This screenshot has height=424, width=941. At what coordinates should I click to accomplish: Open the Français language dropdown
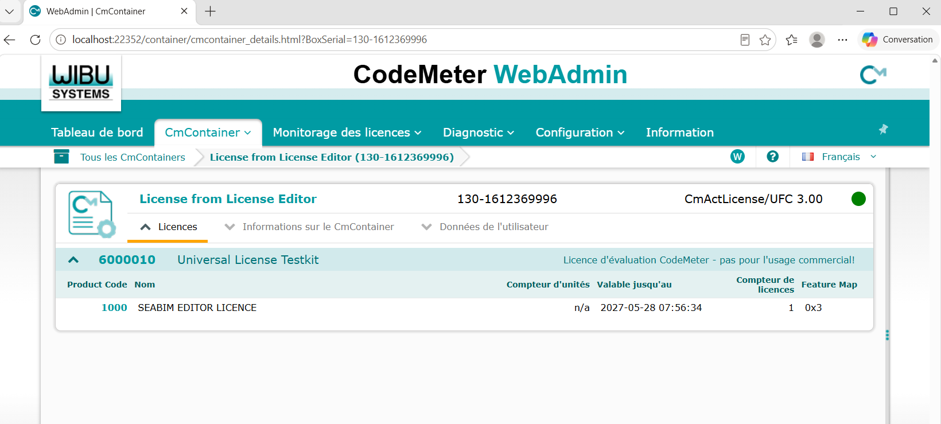tap(840, 157)
